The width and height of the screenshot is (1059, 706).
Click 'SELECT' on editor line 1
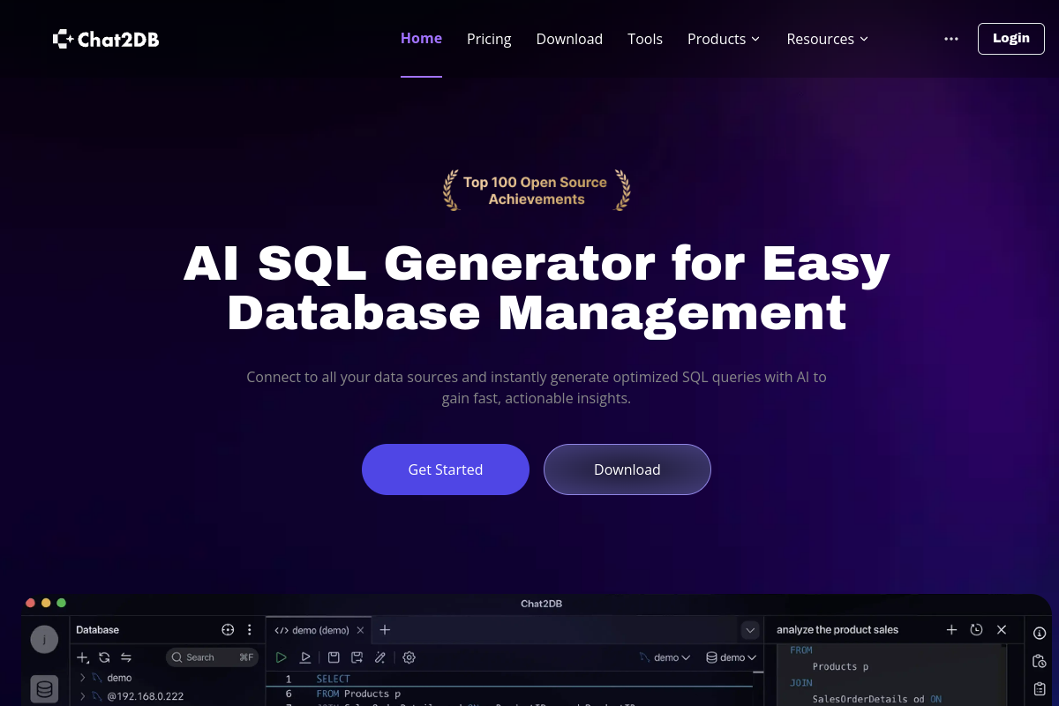click(334, 679)
